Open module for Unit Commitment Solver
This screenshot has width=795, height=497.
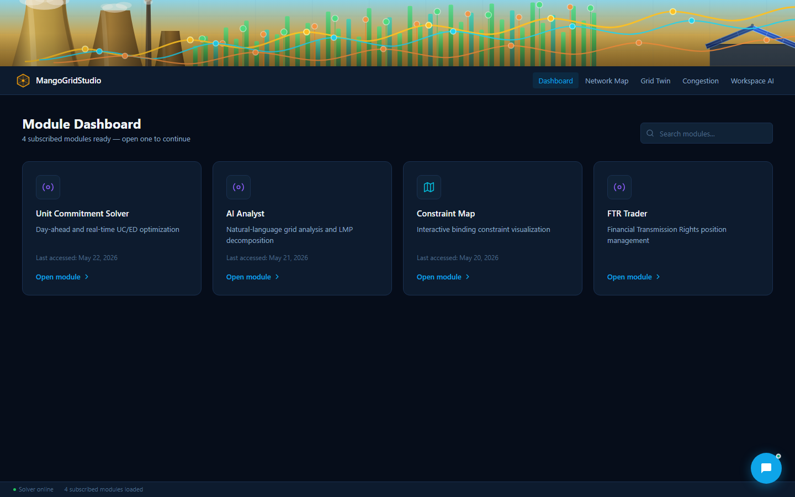62,277
